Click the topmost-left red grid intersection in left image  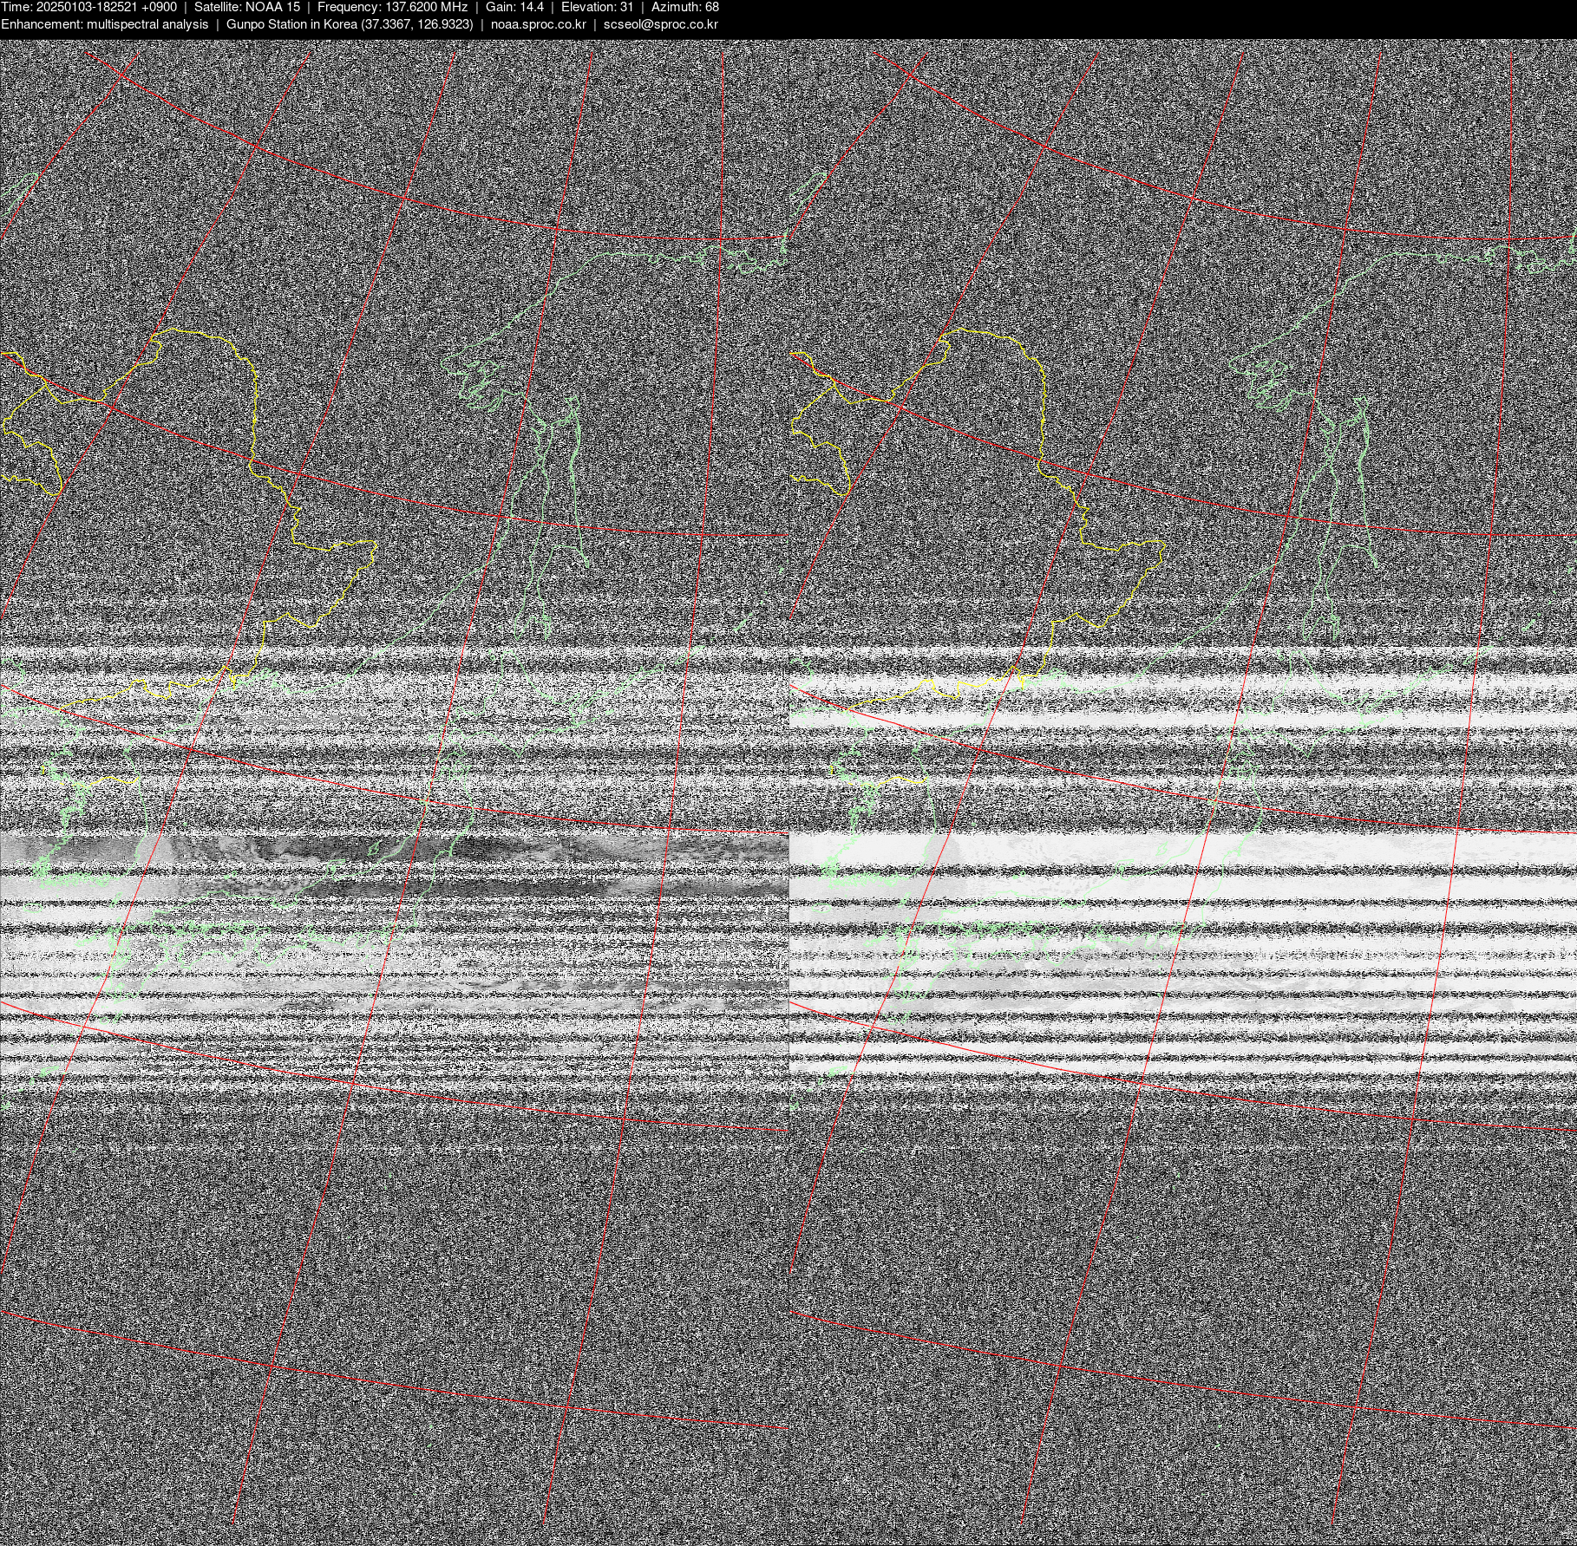122,76
